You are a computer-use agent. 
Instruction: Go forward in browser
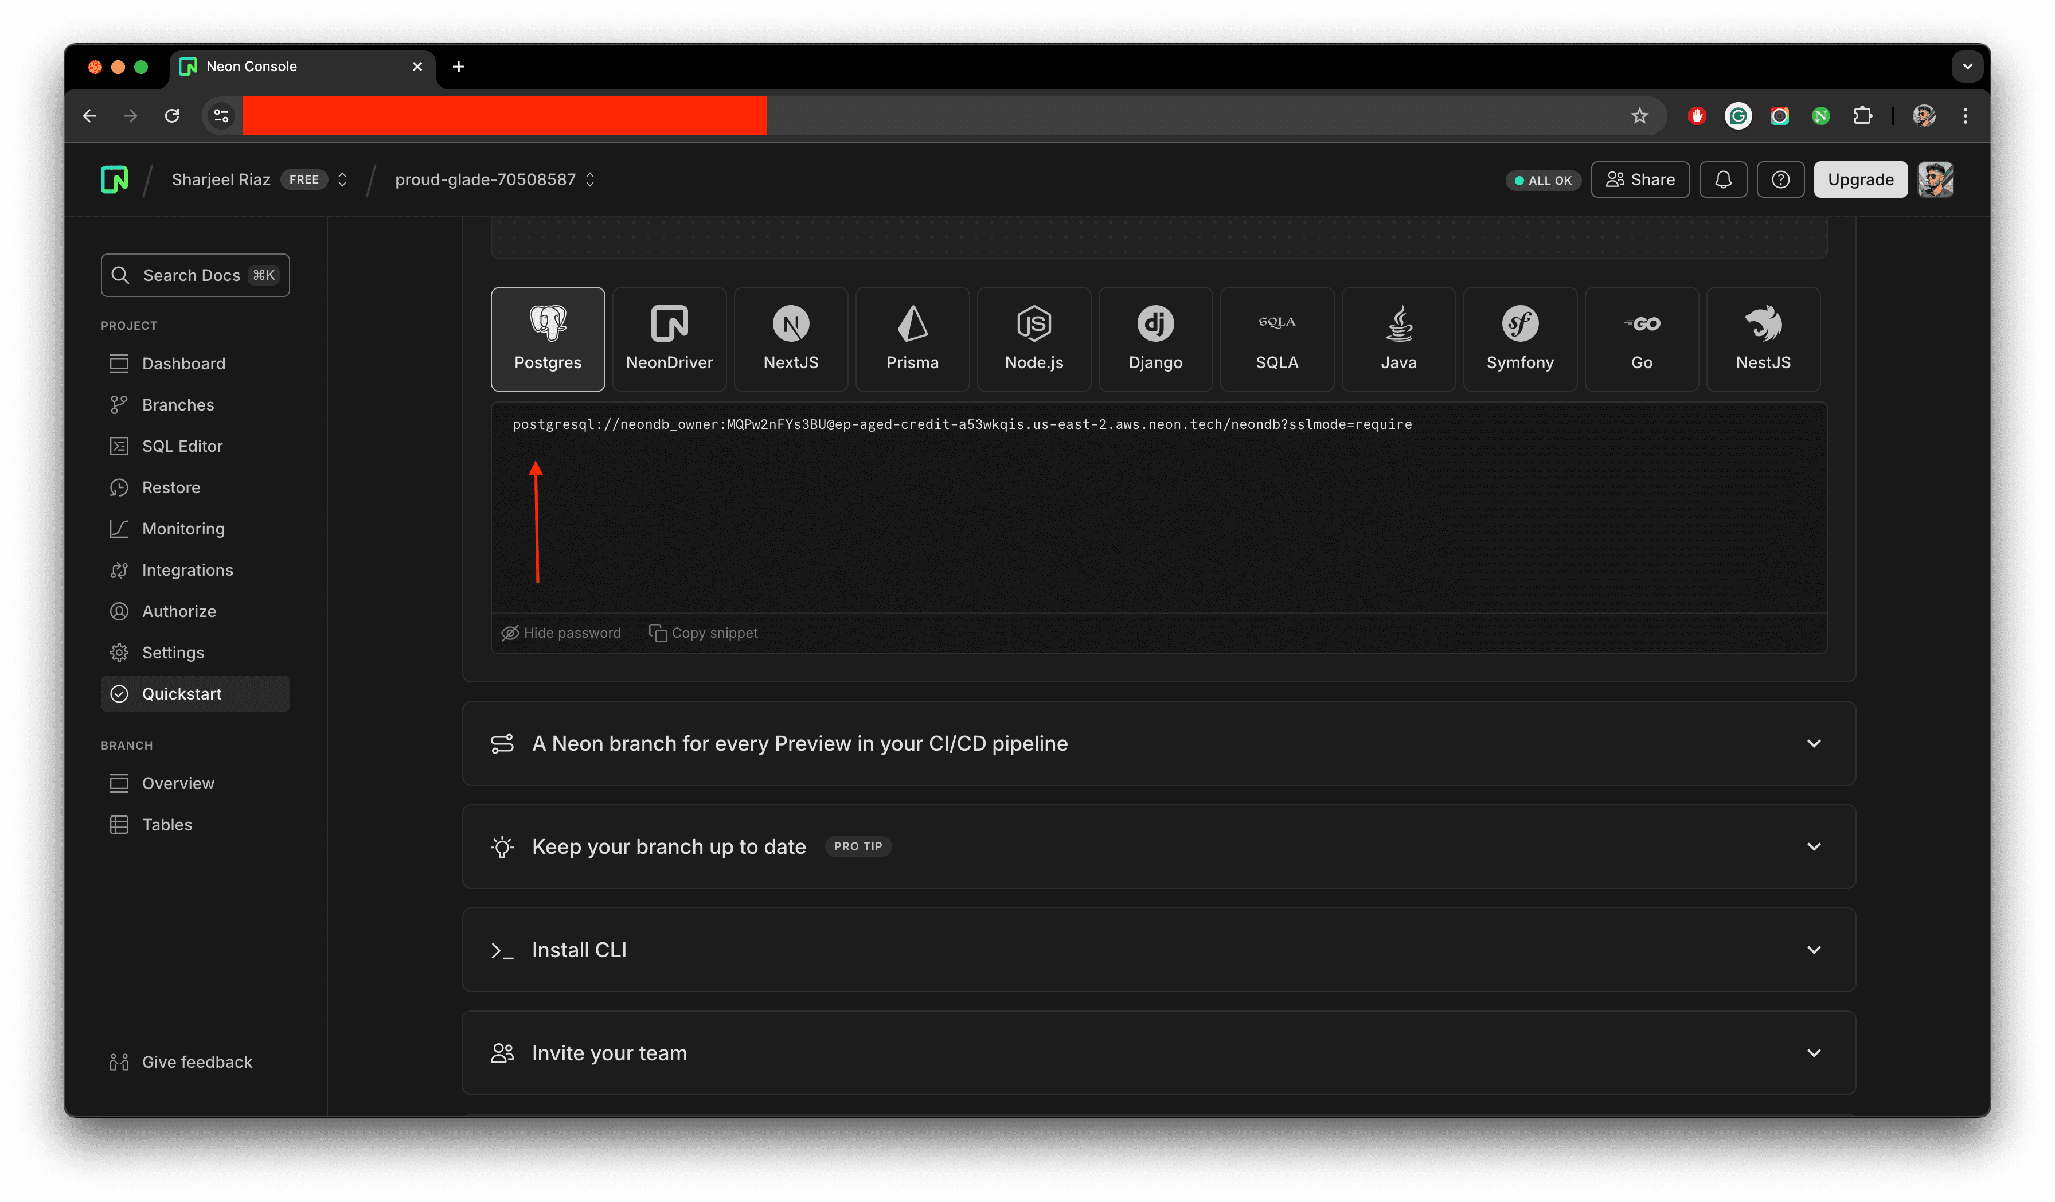coord(131,116)
